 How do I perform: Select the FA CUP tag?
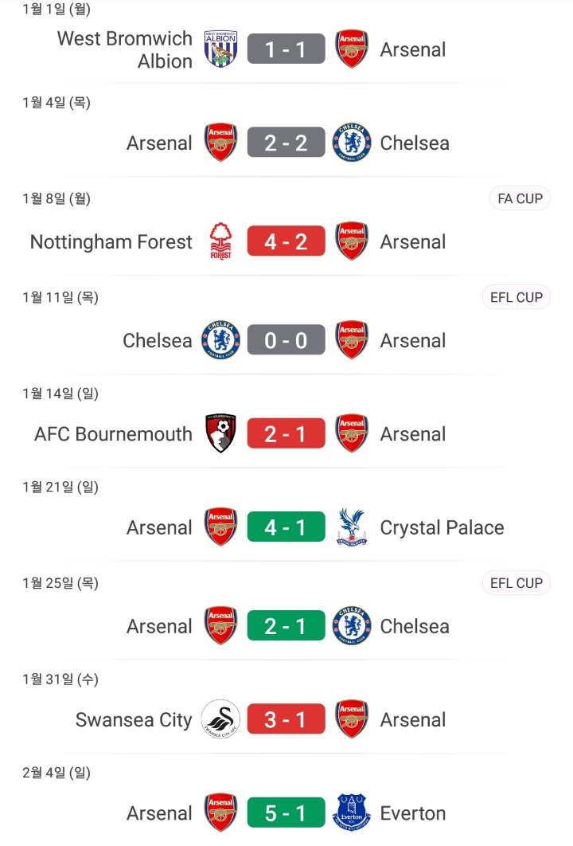click(520, 198)
